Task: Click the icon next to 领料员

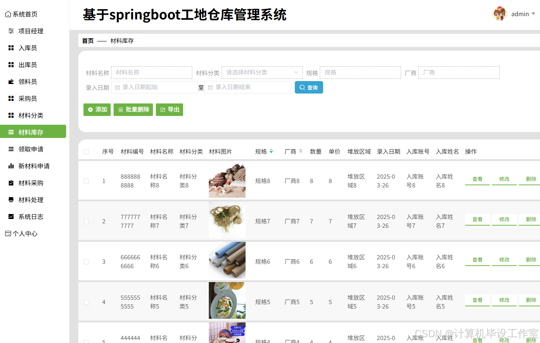Action: [x=11, y=82]
